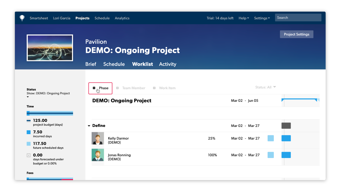Click Kelly Darmor dark blue timeline bar

coord(286,138)
